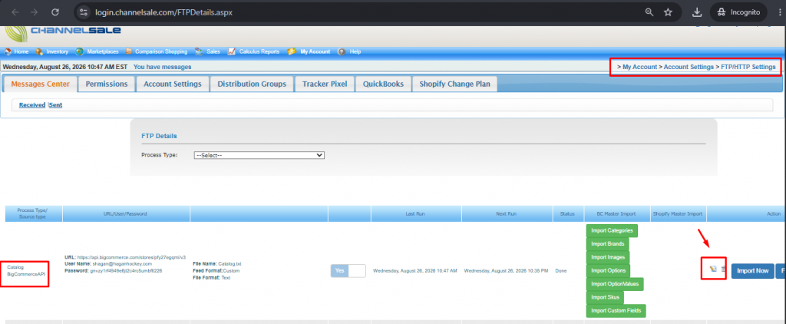Click the Import OptionValues button
Screen dimensions: 786x324
click(615, 284)
